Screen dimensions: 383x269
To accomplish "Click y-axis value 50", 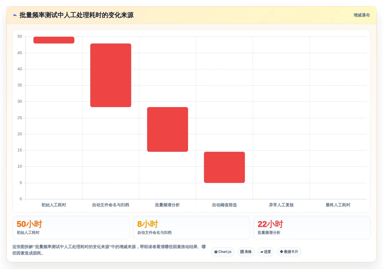I will pos(20,36).
